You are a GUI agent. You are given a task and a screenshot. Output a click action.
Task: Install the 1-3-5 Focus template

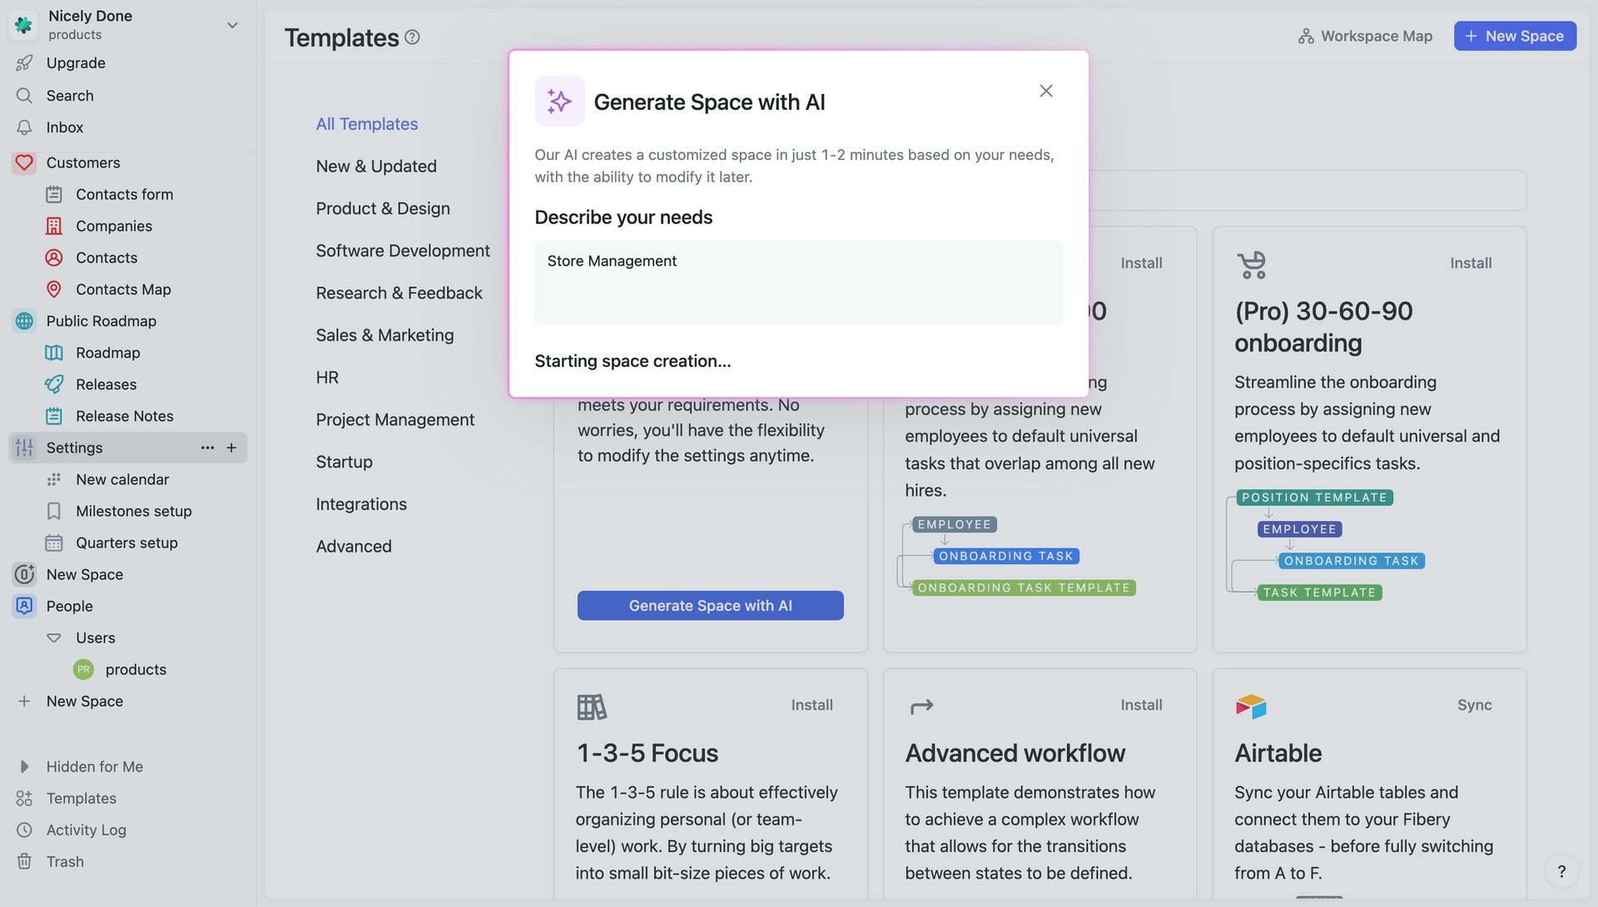[811, 705]
